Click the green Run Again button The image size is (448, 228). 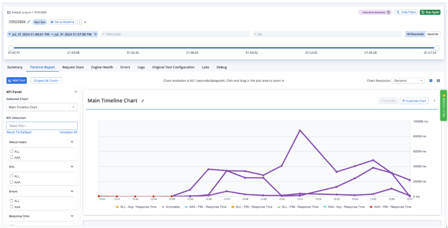click(430, 12)
